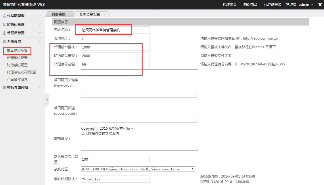
Task: Close the 基本信息设置 tab
Action: pos(104,14)
